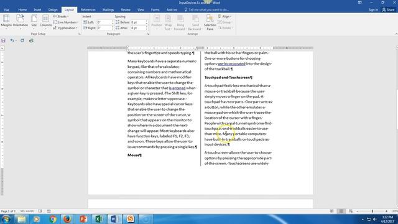This screenshot has width=398, height=224.
Task: Click the Share button
Action: (x=389, y=10)
